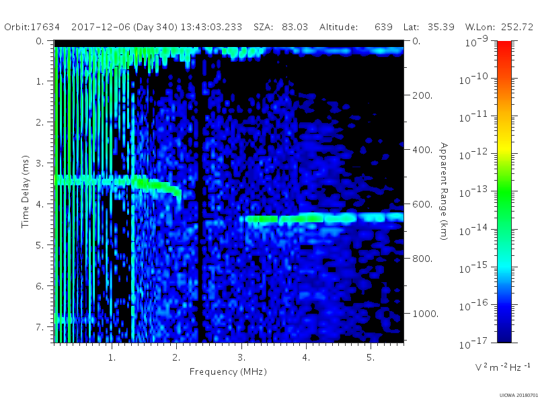Image resolution: width=538 pixels, height=403 pixels.
Task: Click the W.Lon: label
Action: pos(479,27)
